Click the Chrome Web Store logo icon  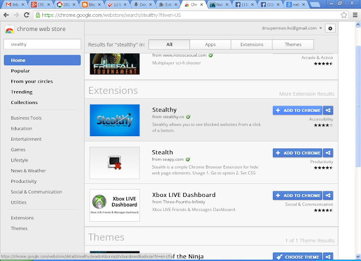tap(10, 30)
